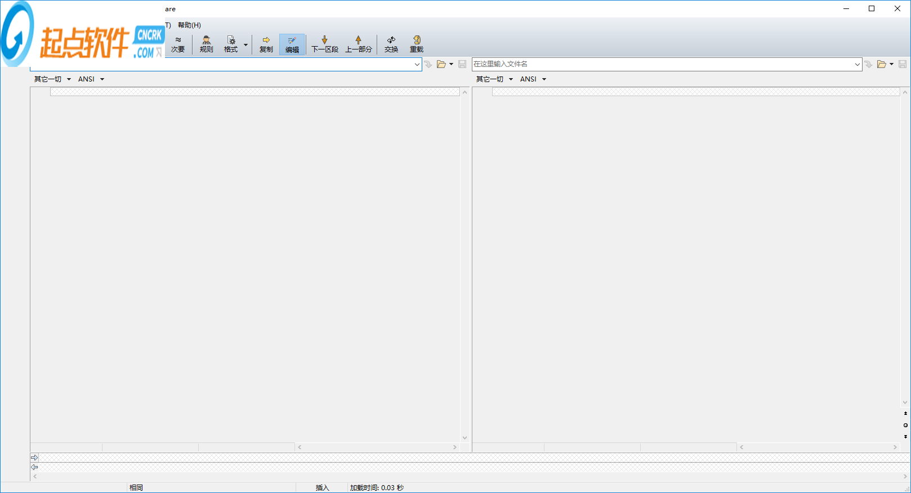Open the 规则 (rules) tool

coord(207,44)
